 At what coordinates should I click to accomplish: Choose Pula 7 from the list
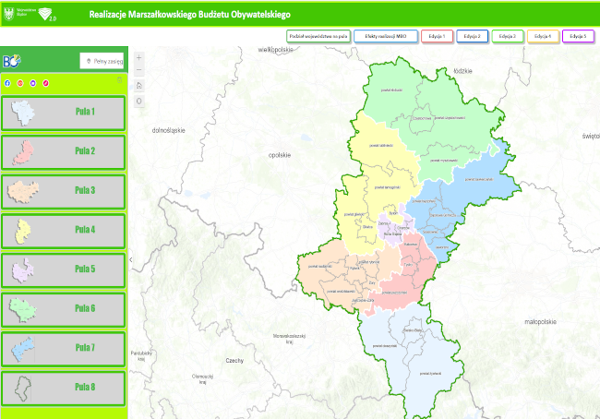pos(63,348)
